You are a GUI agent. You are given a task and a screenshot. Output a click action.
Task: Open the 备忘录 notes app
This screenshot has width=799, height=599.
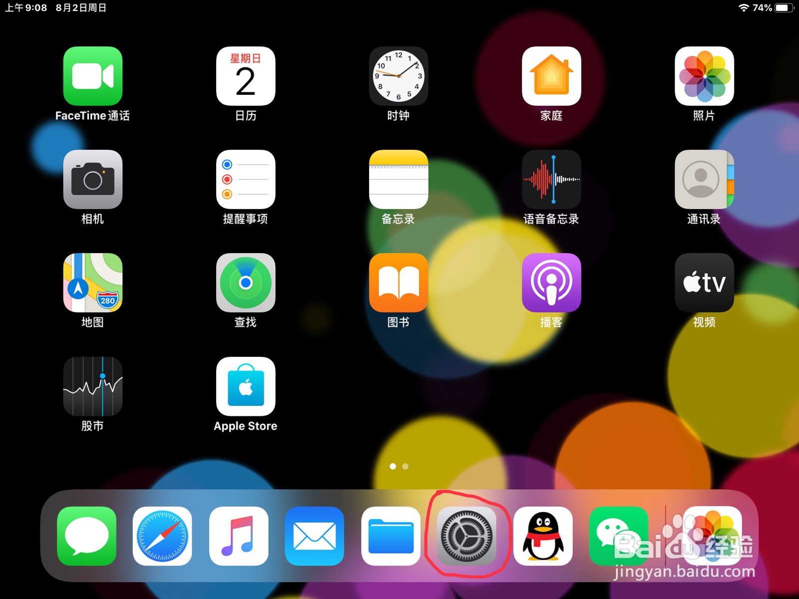coord(399,179)
